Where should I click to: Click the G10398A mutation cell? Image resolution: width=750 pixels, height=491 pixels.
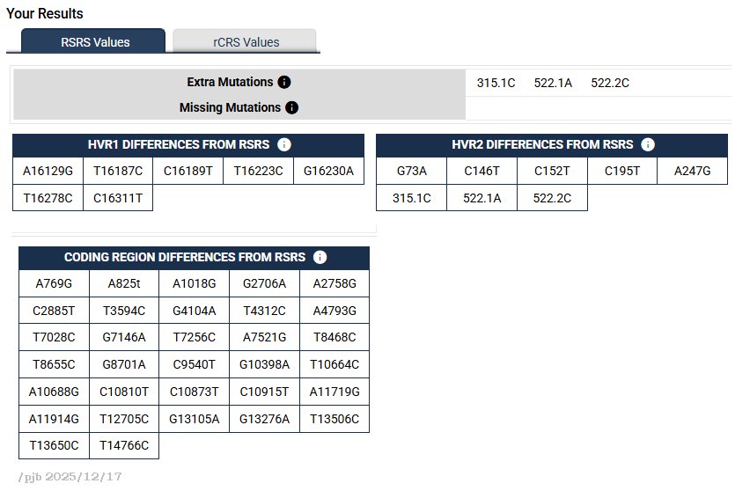click(264, 364)
